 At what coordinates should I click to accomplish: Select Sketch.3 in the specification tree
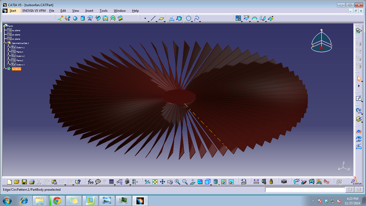point(20,64)
